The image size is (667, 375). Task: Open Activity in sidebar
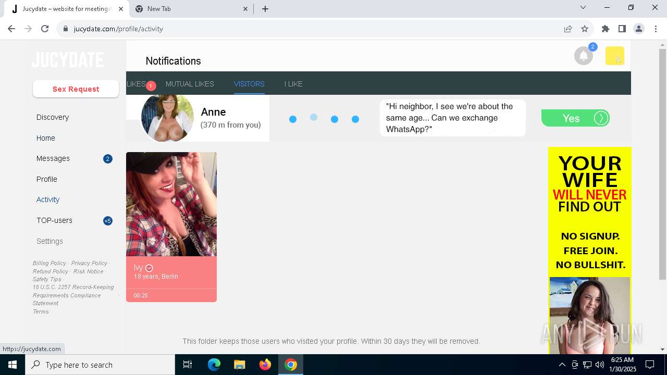pos(48,199)
